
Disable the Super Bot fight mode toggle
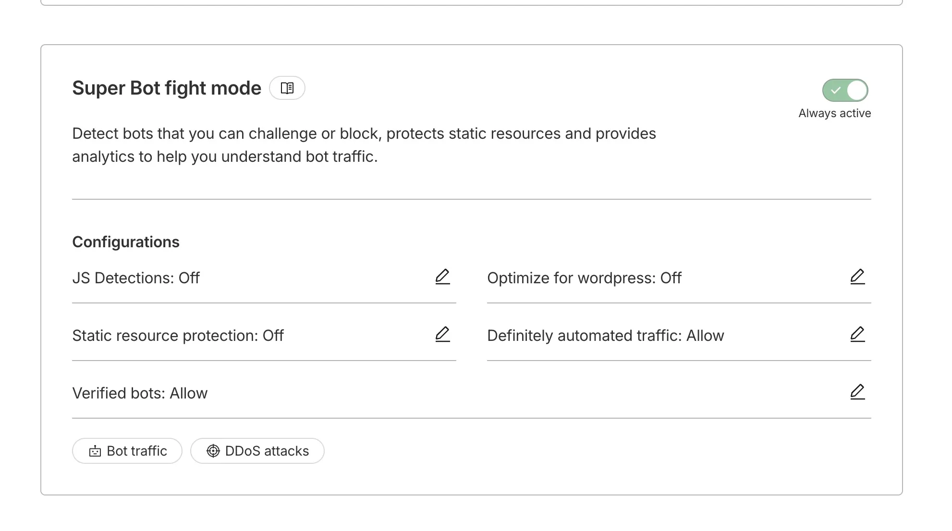[x=845, y=90]
